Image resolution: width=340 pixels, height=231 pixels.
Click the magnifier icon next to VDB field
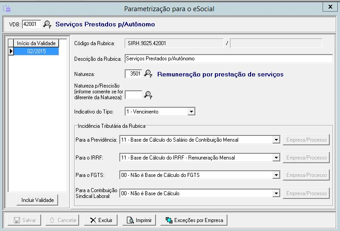(47, 24)
